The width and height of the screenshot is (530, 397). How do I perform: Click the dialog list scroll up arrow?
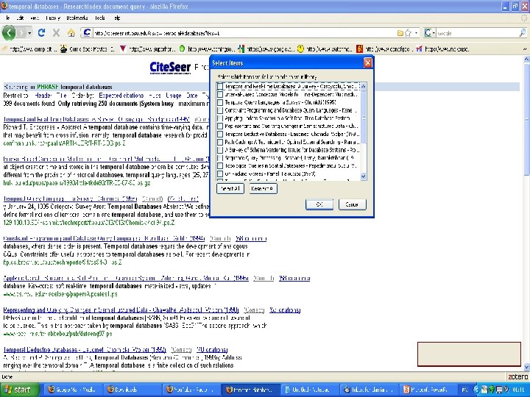[364, 87]
